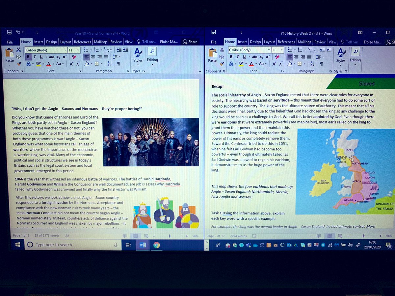Click Center alignment in right Word window
Image resolution: width=395 pixels, height=296 pixels.
click(296, 57)
